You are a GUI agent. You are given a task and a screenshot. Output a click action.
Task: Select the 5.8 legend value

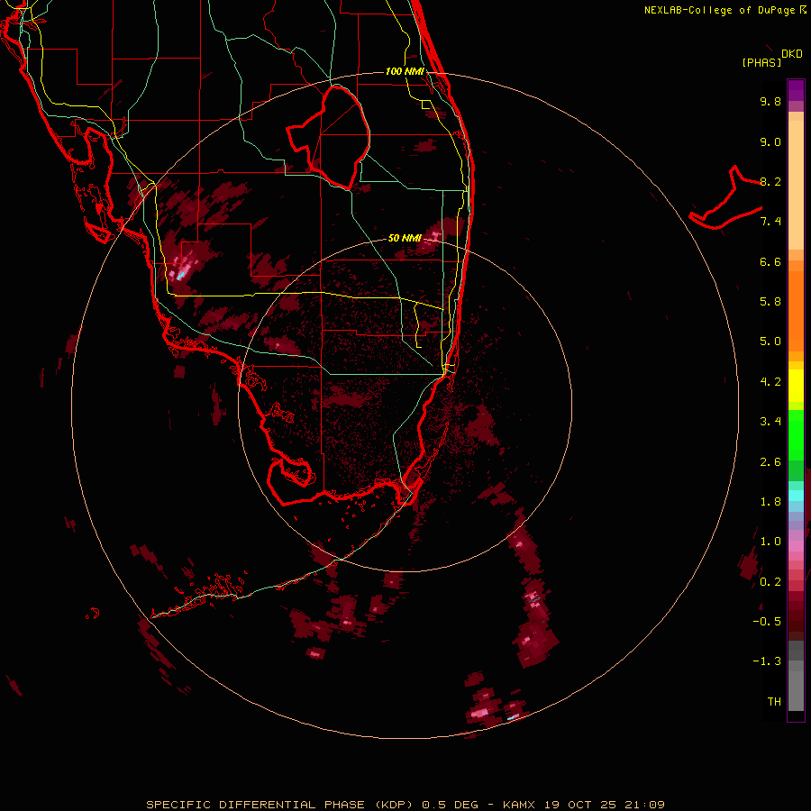770,302
